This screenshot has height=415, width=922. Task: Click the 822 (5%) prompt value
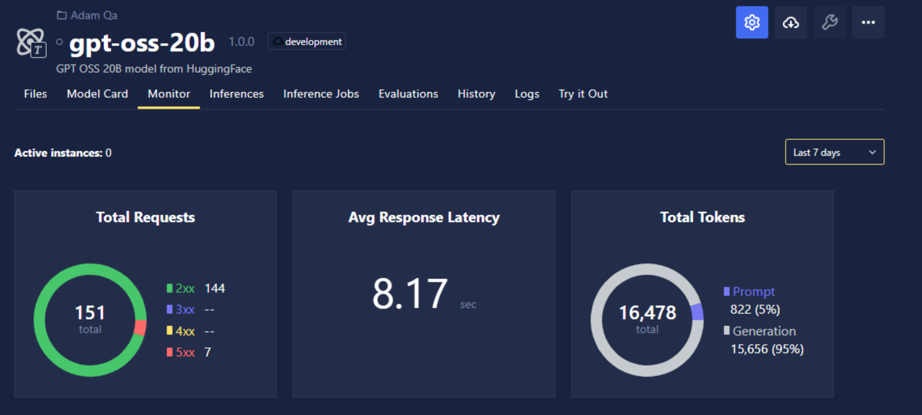click(755, 310)
